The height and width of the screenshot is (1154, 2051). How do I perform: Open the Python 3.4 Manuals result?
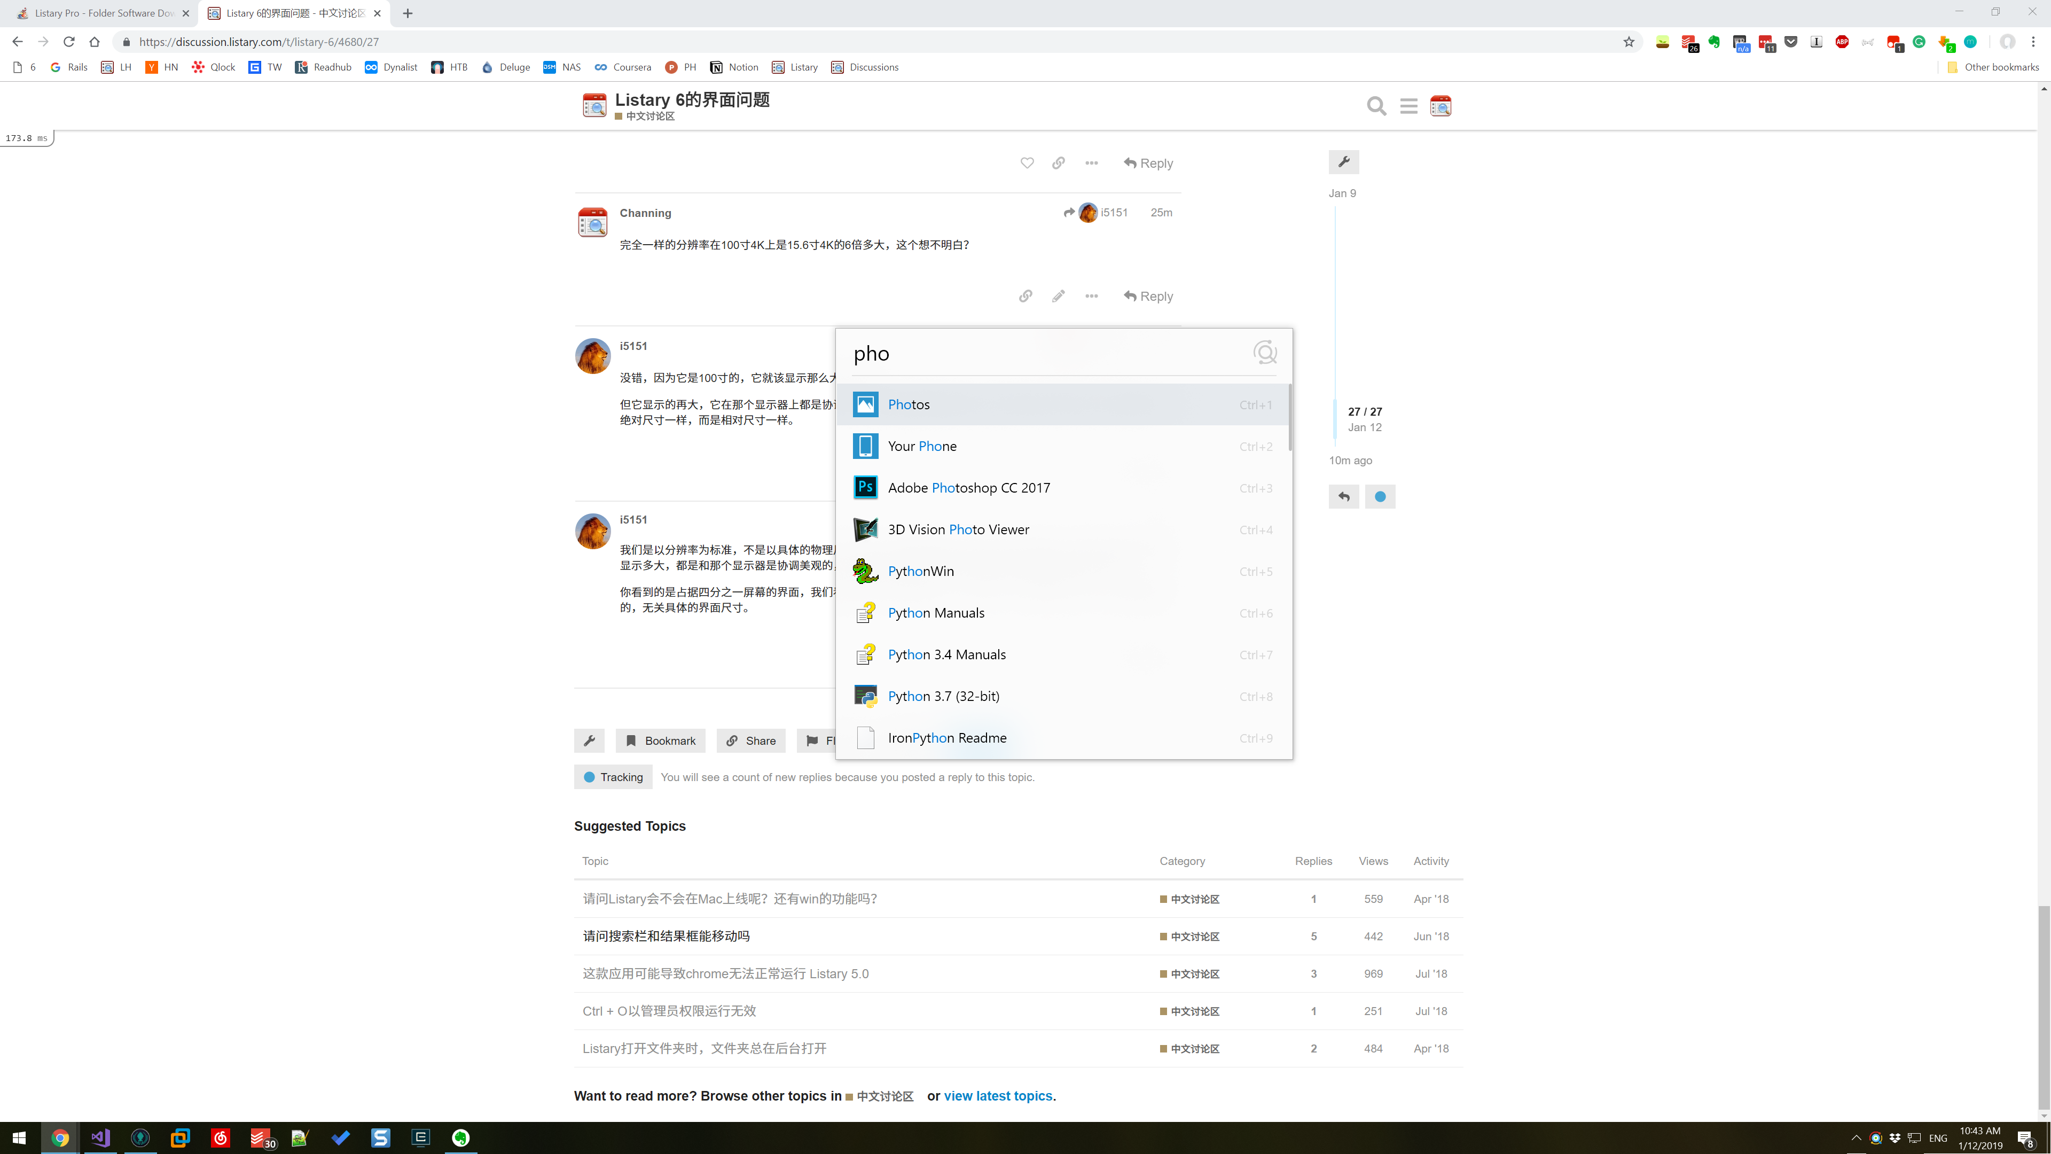[1062, 654]
